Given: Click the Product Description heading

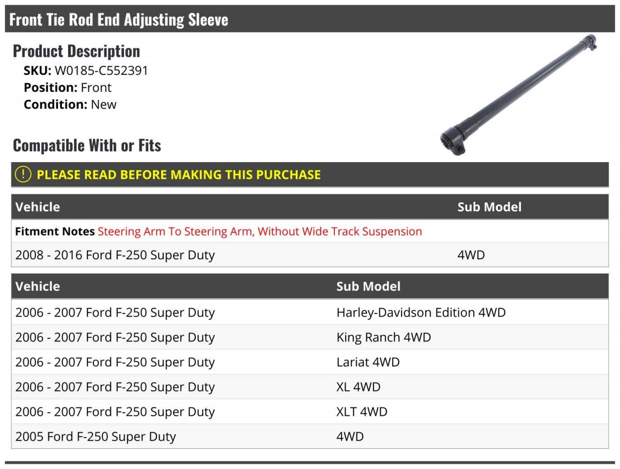Looking at the screenshot, I should tap(76, 51).
